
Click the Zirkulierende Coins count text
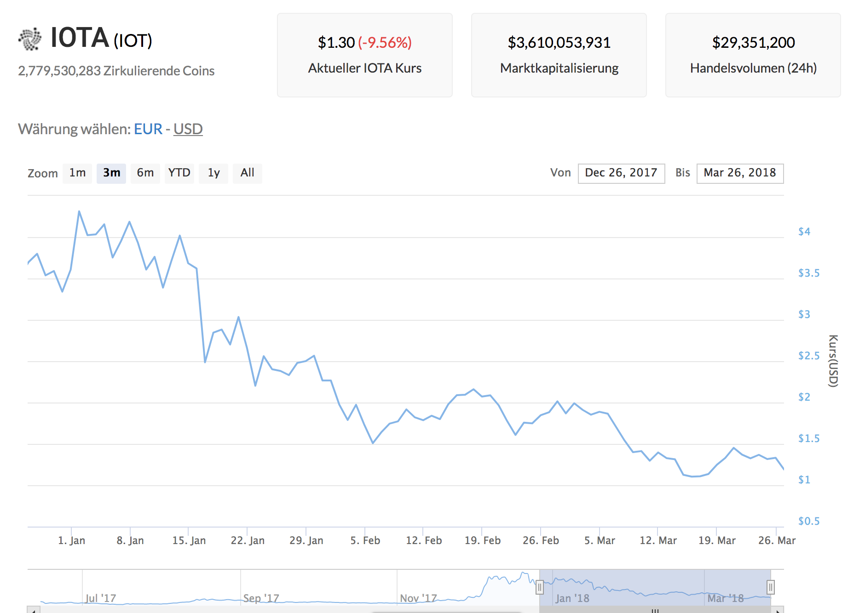click(x=116, y=71)
